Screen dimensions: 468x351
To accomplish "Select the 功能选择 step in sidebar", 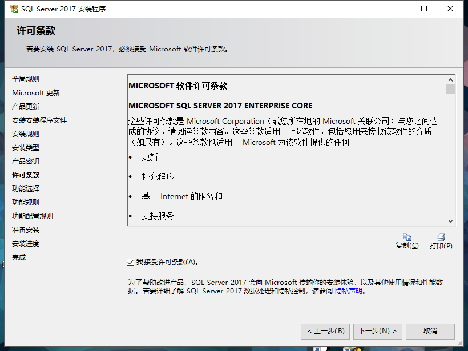I will click(x=26, y=189).
